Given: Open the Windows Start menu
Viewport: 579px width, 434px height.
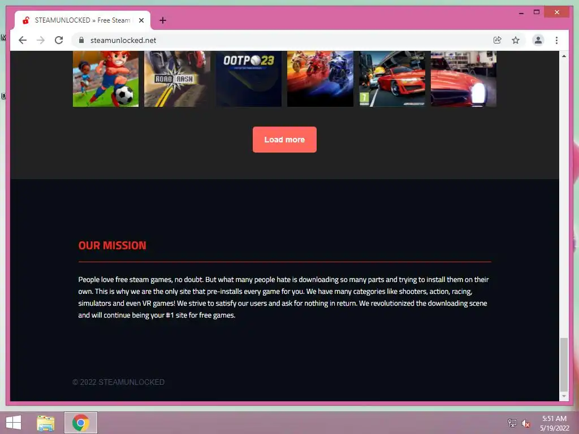Looking at the screenshot, I should click(14, 423).
